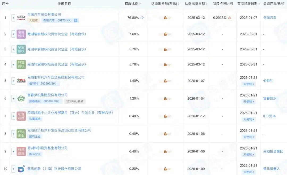Open 天使轮 dropdown in 富春染织 row
Screen dimensions: 287x175
tap(248, 102)
